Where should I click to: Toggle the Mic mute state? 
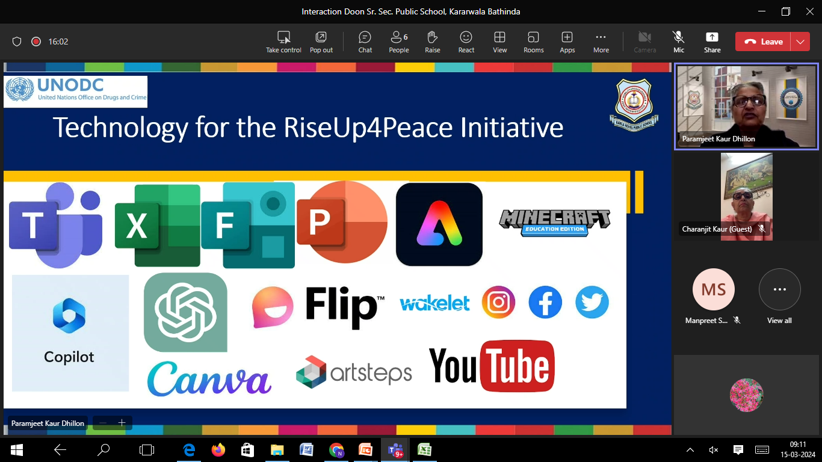(679, 42)
